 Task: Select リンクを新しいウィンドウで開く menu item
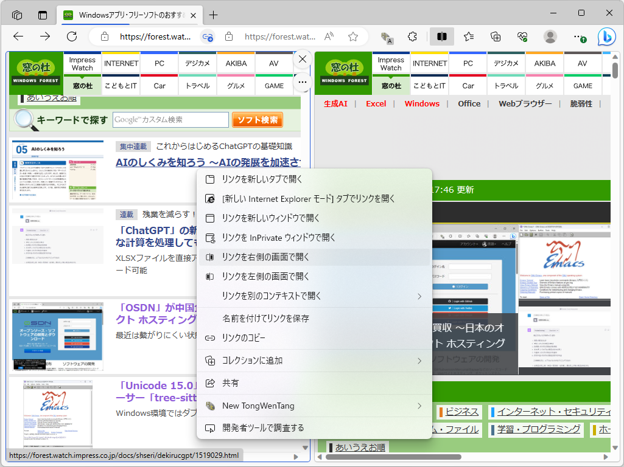click(x=314, y=218)
